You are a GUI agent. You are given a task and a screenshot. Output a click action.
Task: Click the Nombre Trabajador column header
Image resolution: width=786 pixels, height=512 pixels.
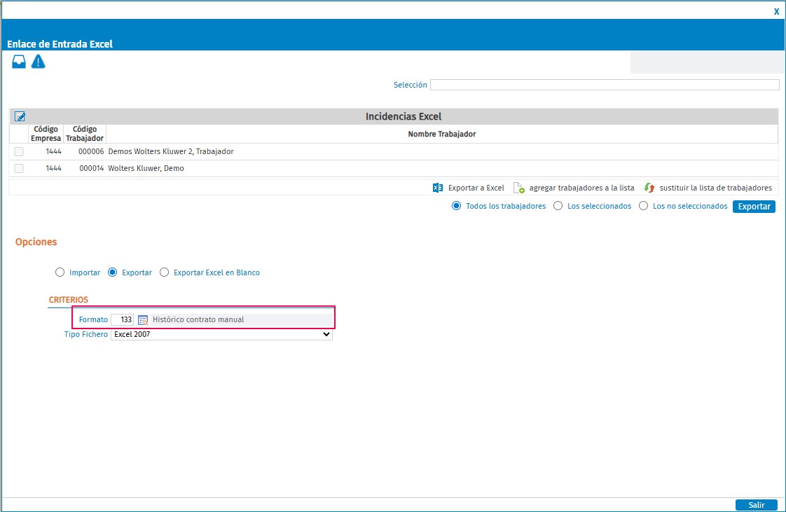(442, 134)
